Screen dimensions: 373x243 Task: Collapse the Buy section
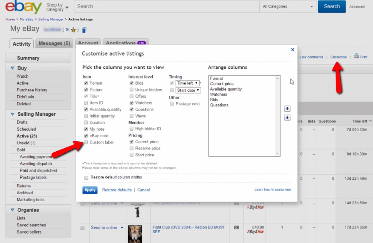click(x=13, y=68)
